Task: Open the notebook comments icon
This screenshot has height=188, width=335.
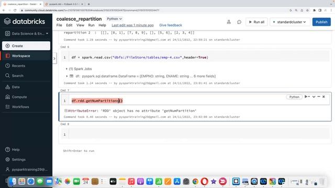Action: tap(239, 22)
